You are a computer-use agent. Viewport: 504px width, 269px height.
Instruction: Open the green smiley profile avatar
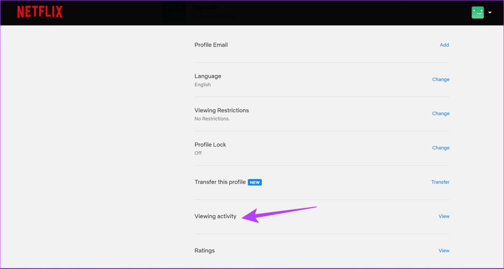[x=478, y=13]
